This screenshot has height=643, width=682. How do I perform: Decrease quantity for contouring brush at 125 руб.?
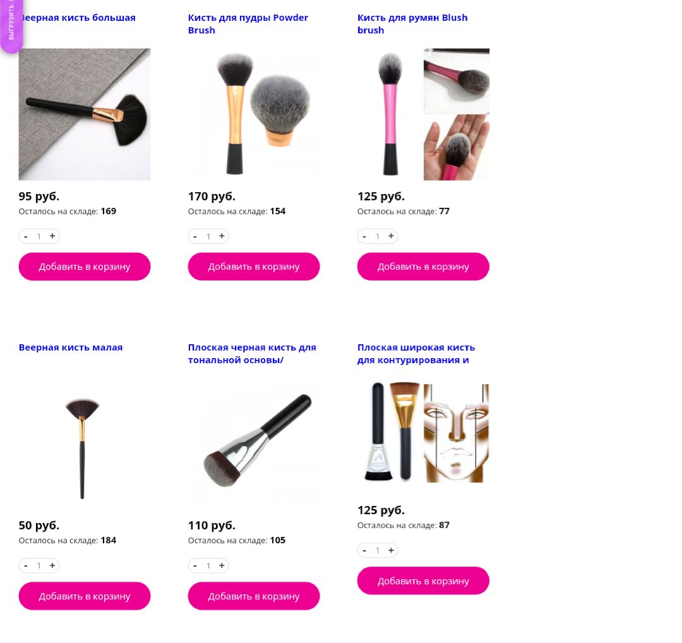point(364,550)
